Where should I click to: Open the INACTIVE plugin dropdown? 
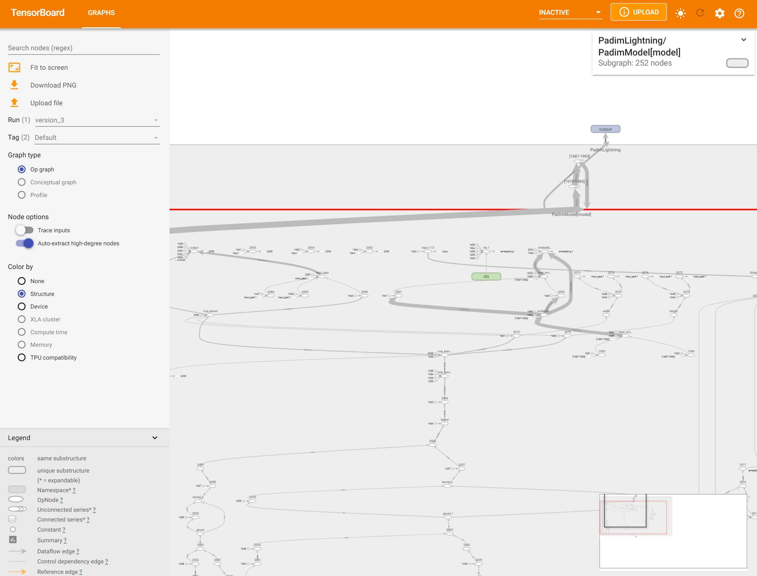click(571, 12)
